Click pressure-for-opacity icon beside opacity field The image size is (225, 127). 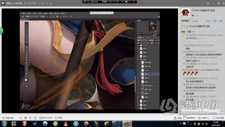point(54,17)
